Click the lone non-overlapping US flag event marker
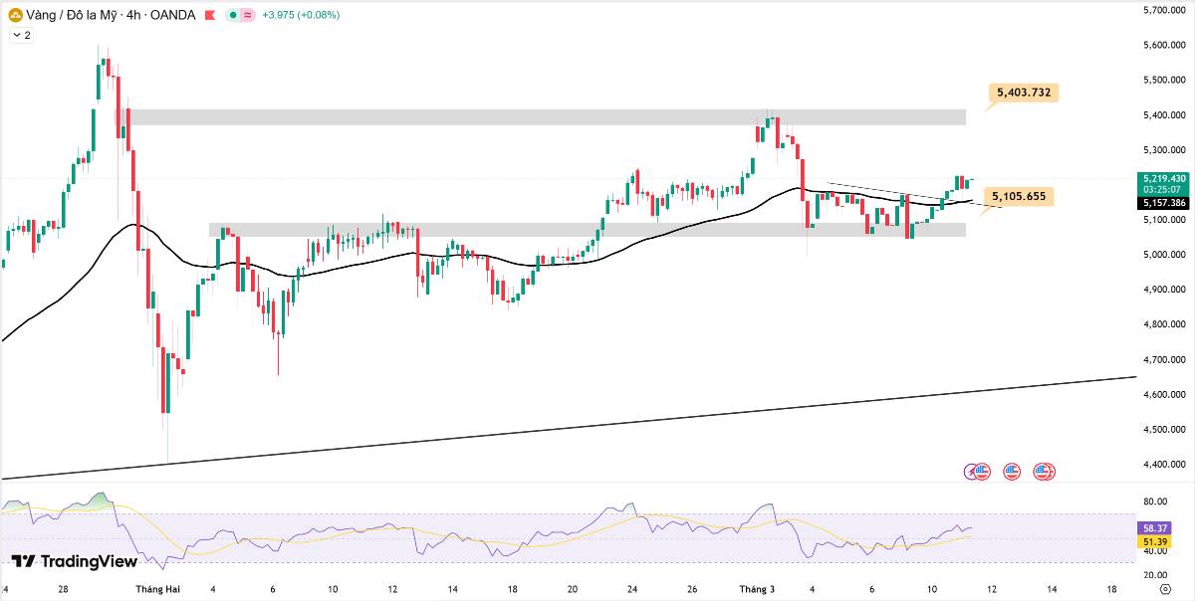 (1012, 472)
